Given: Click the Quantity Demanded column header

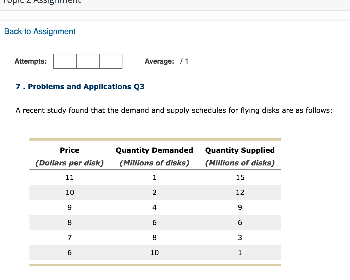Looking at the screenshot, I should [154, 150].
